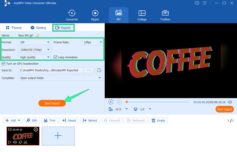Open the hamburger menu icon
237x152 pixels.
click(205, 3)
